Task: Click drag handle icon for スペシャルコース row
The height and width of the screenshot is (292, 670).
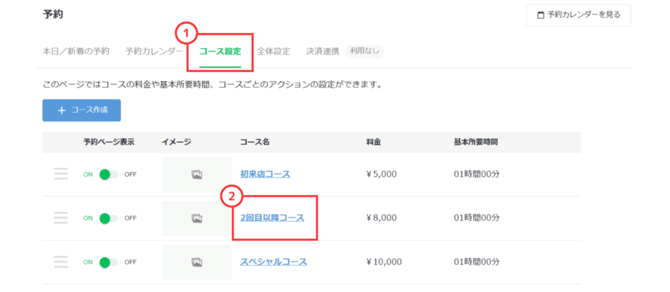Action: (61, 262)
